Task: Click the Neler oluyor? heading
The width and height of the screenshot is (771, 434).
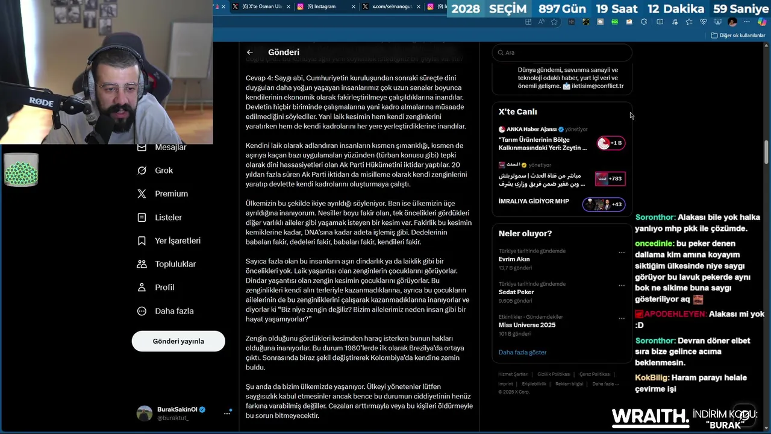Action: 525,234
